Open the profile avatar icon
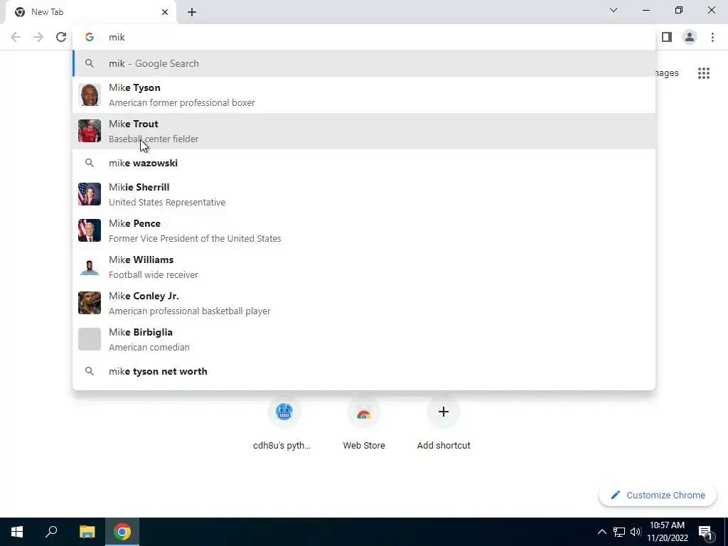 click(690, 37)
